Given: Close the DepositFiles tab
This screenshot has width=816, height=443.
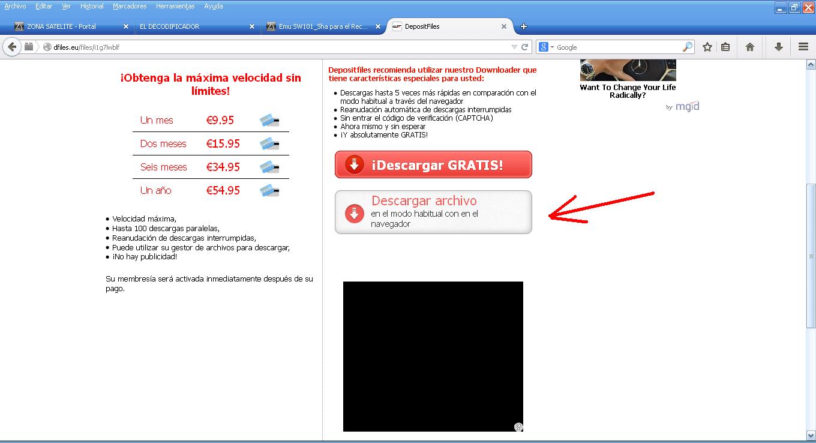Looking at the screenshot, I should (x=504, y=26).
